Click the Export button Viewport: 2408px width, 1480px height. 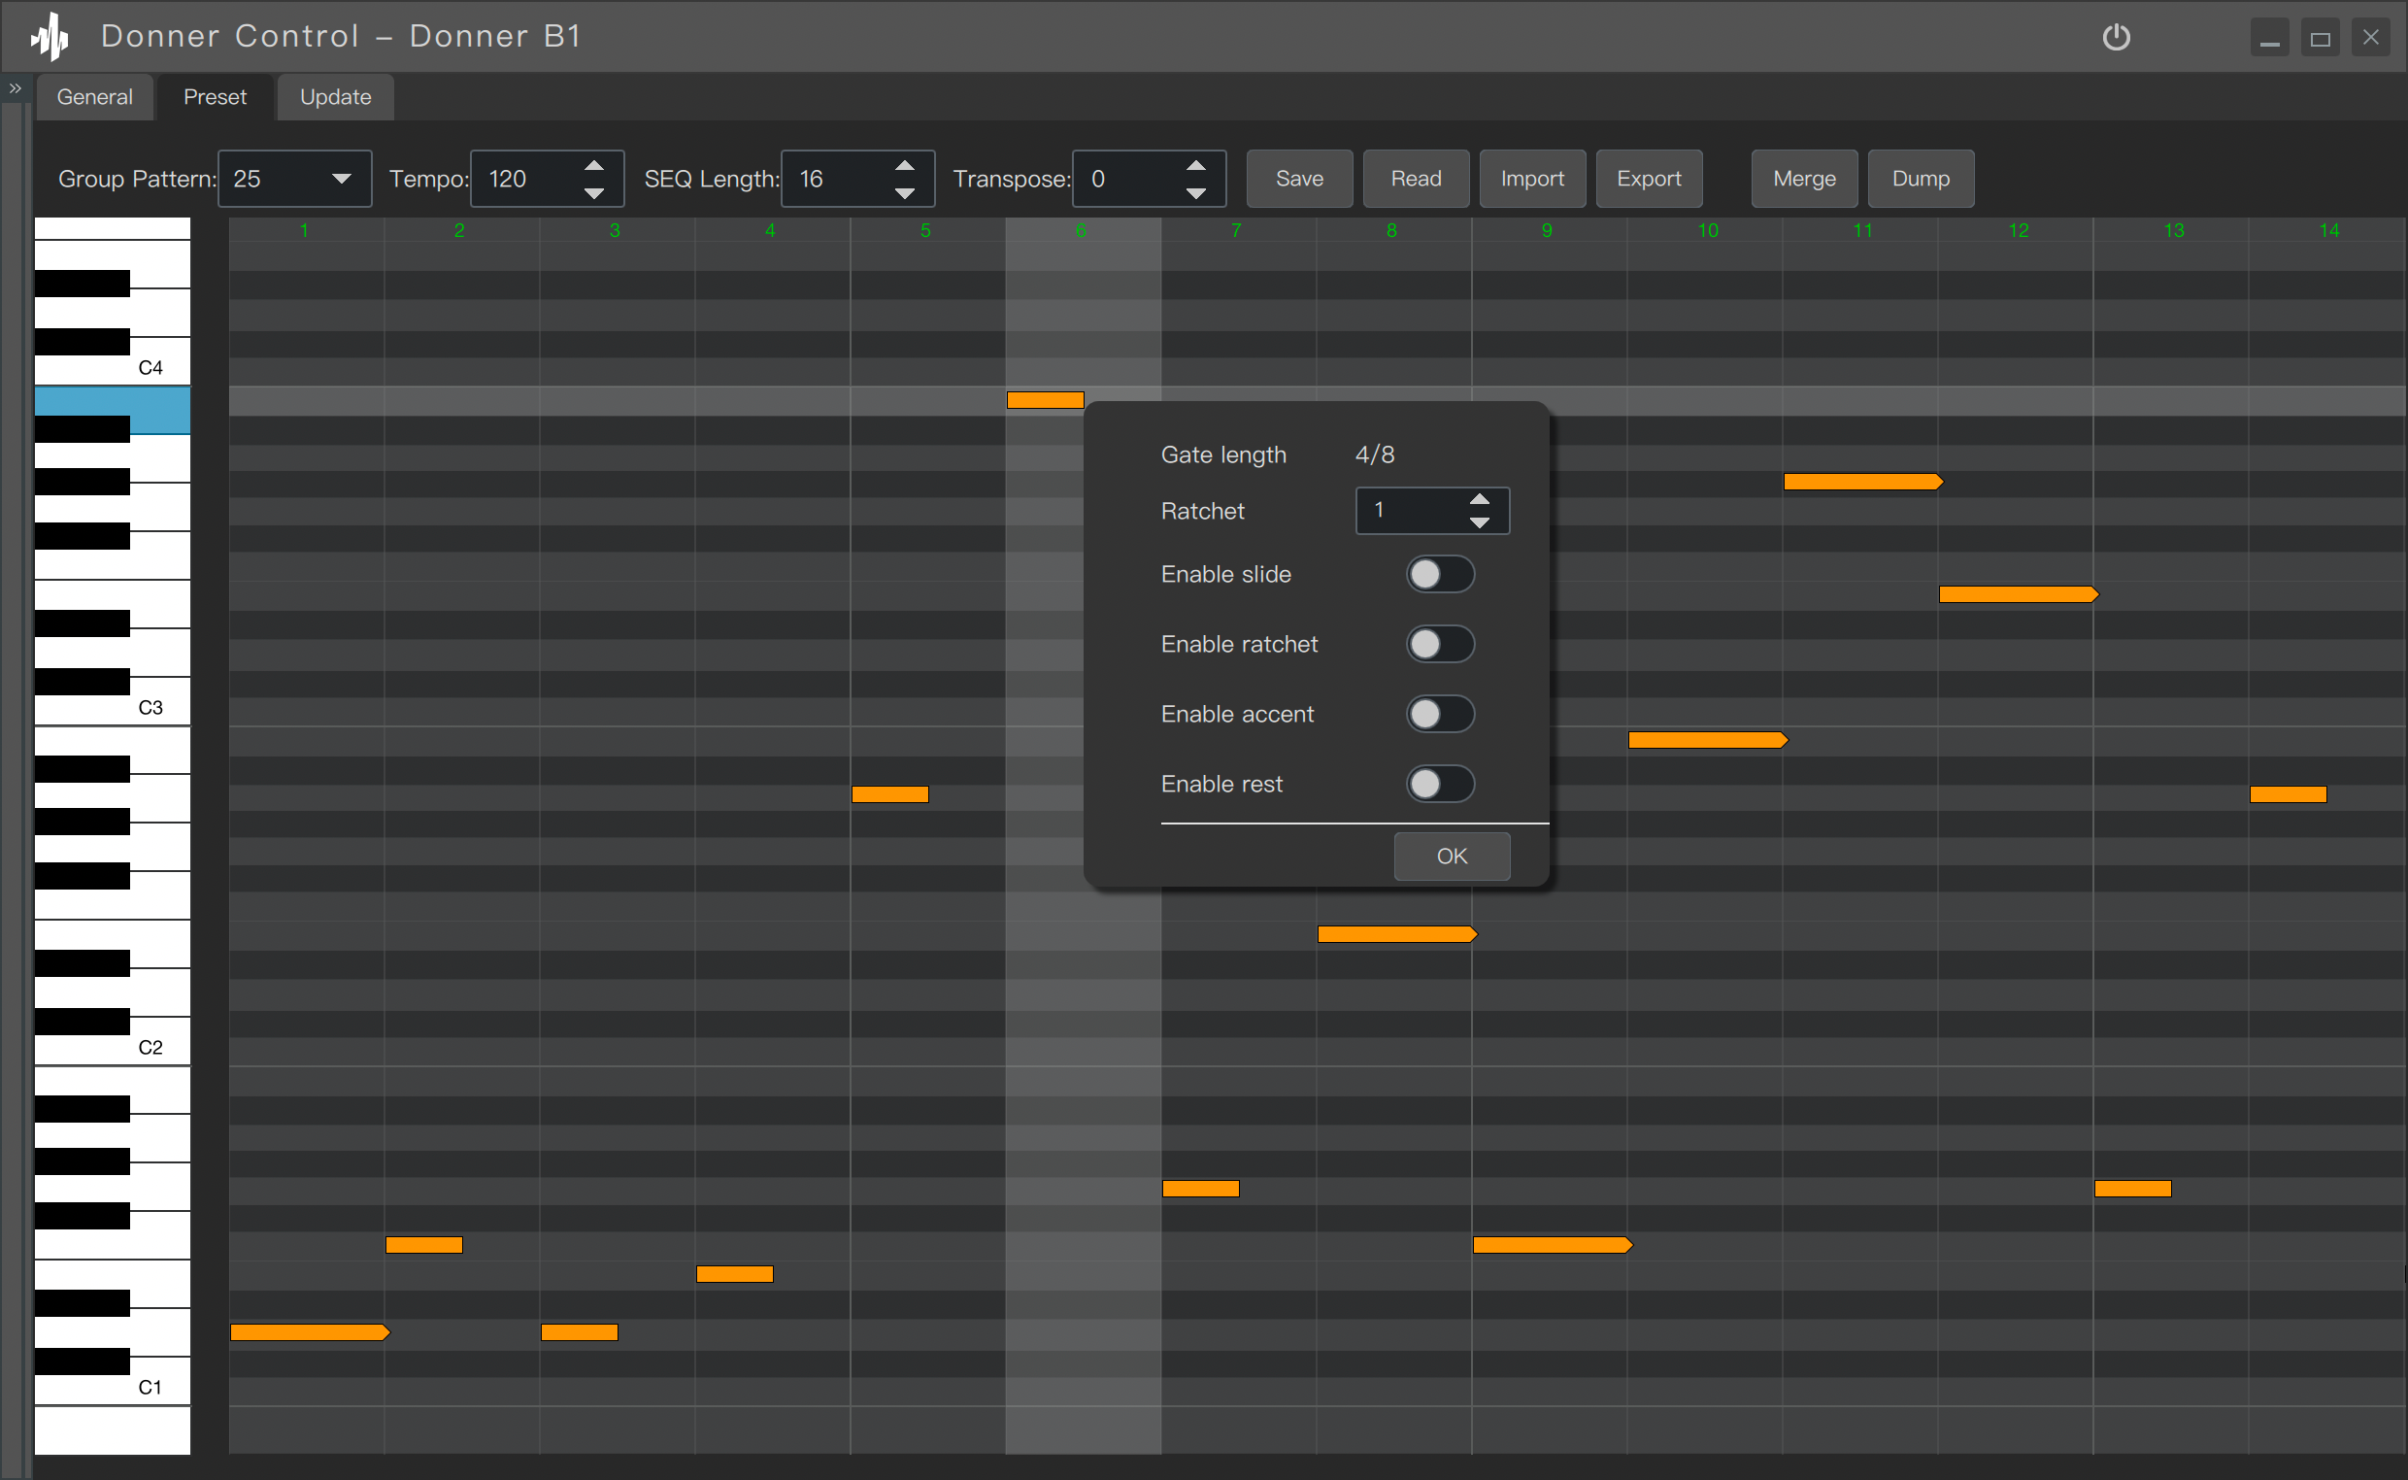click(1648, 179)
